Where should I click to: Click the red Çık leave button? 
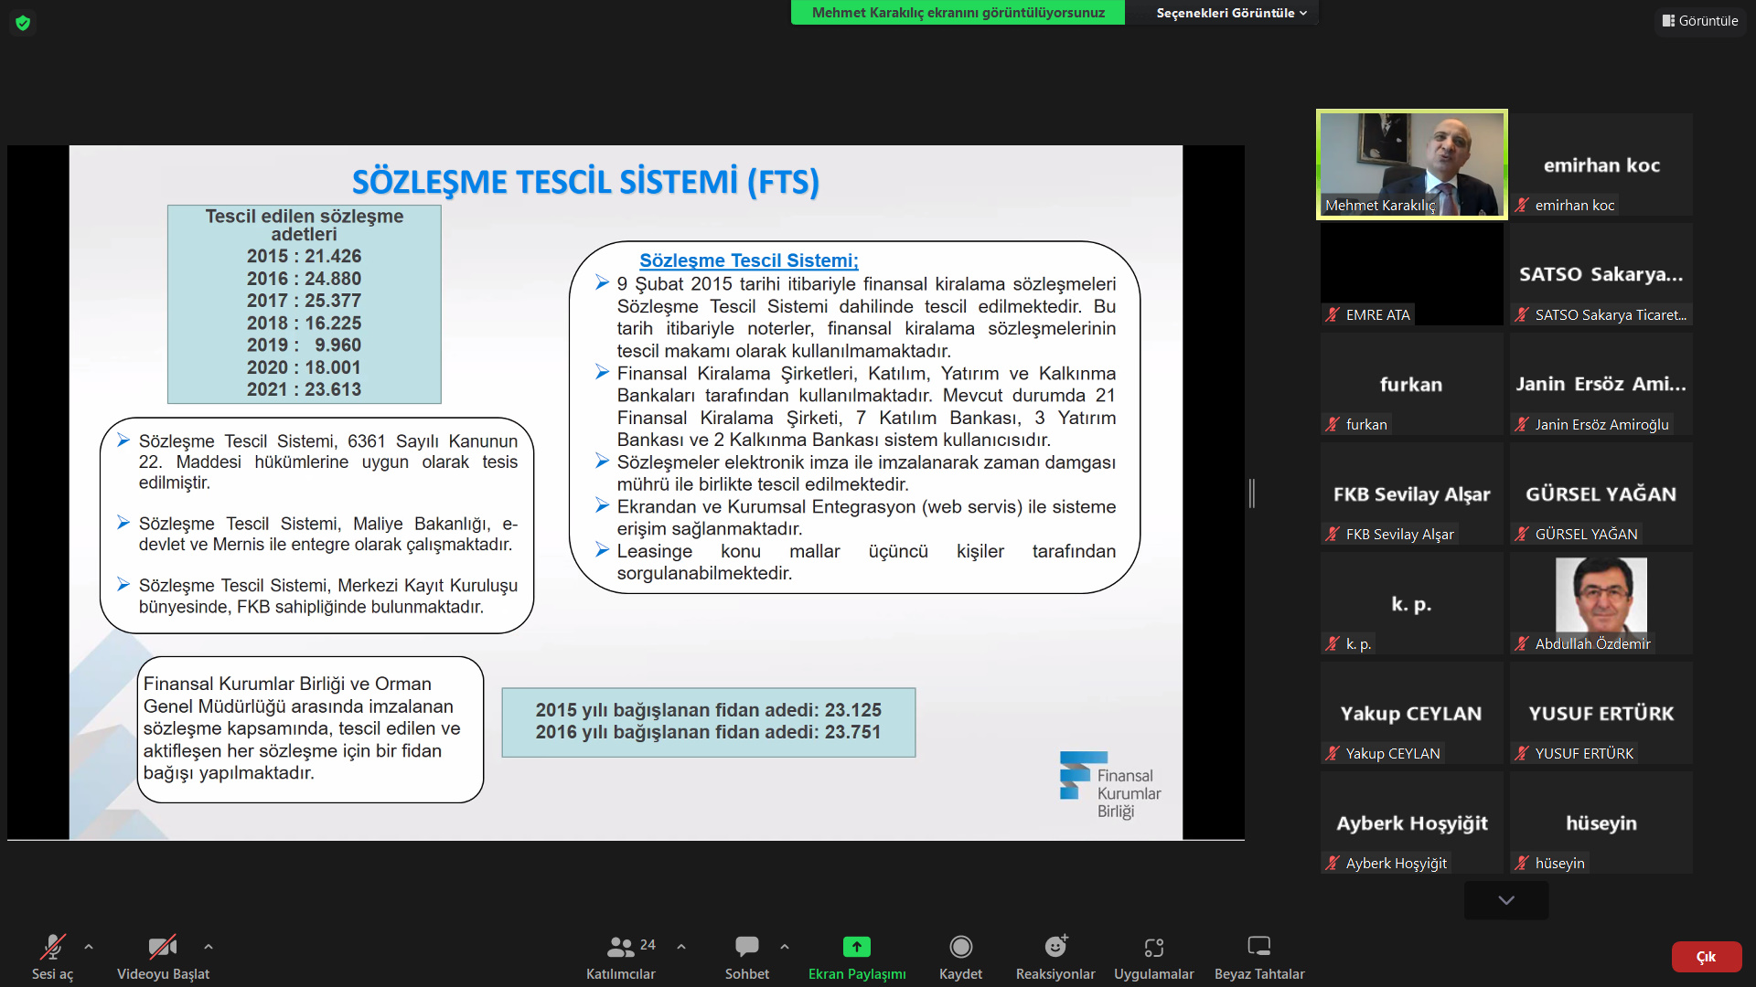[1706, 957]
